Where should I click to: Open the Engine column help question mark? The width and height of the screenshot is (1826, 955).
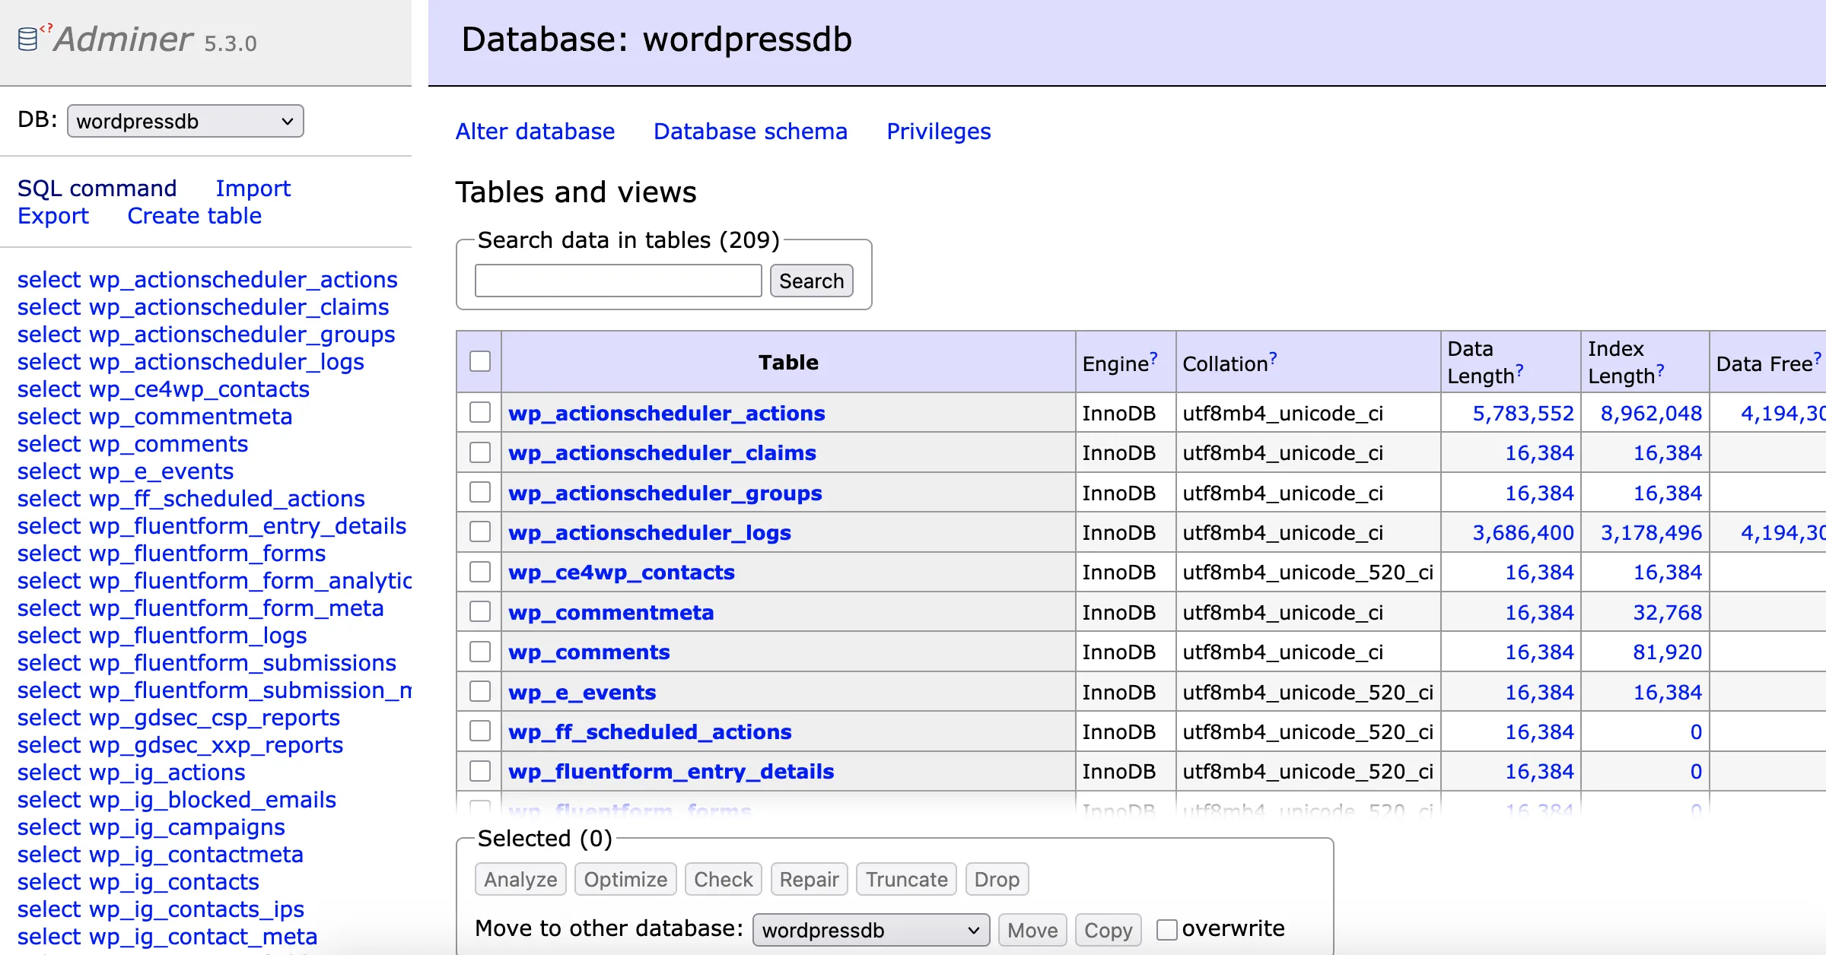click(x=1153, y=357)
